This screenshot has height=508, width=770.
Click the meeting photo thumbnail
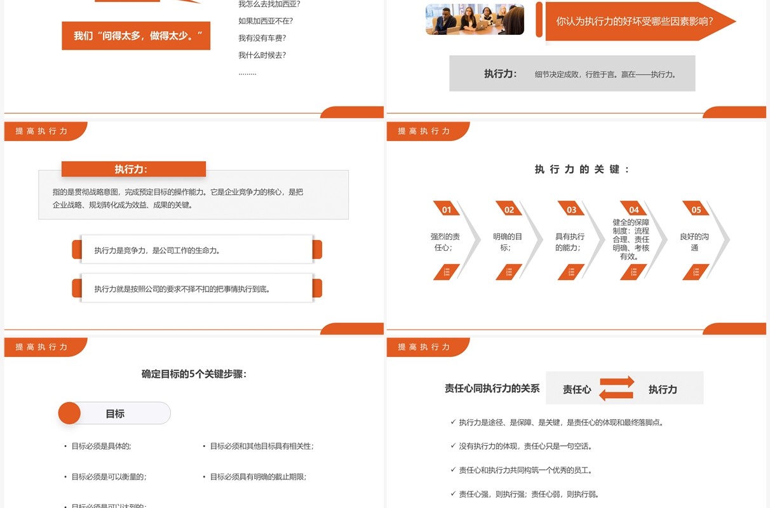(x=475, y=20)
